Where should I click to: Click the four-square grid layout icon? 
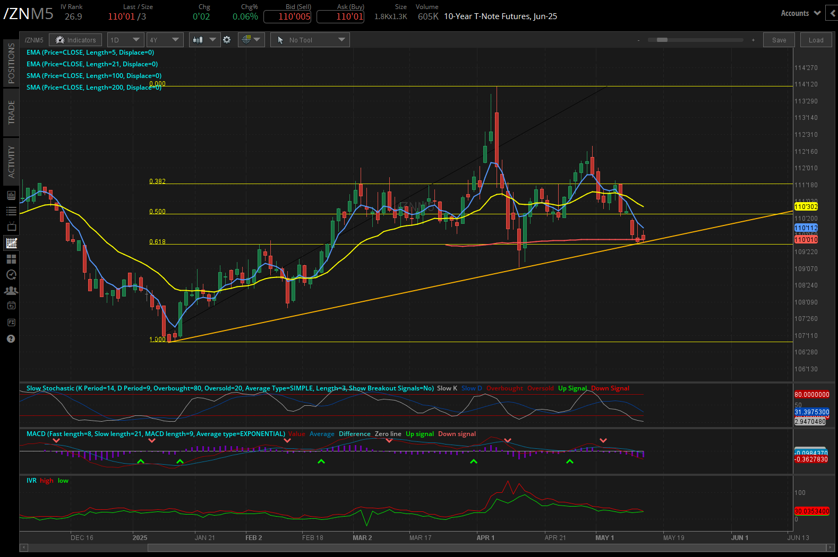pyautogui.click(x=11, y=259)
